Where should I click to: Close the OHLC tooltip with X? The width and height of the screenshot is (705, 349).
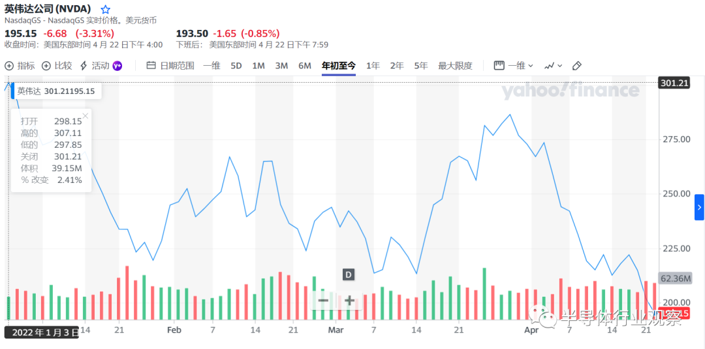click(86, 116)
